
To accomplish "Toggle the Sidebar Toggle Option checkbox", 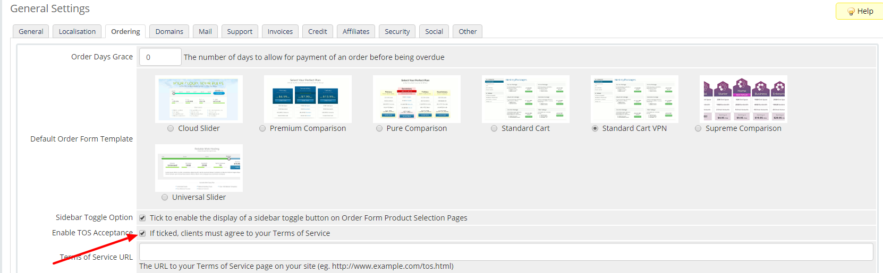I will 142,218.
